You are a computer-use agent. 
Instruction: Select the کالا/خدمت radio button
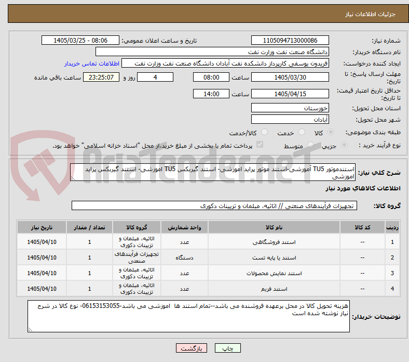point(264,132)
